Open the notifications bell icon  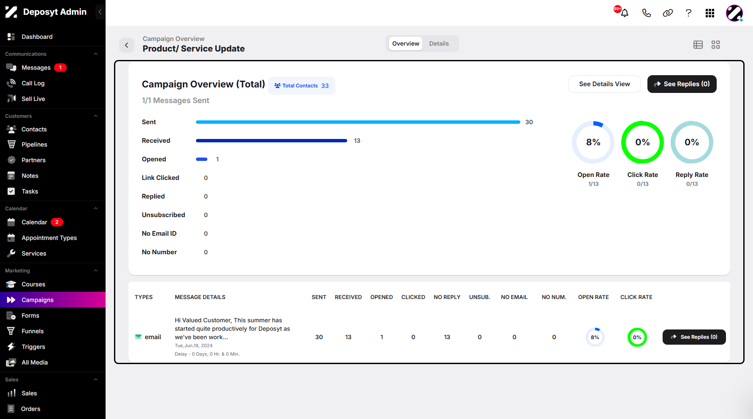625,13
